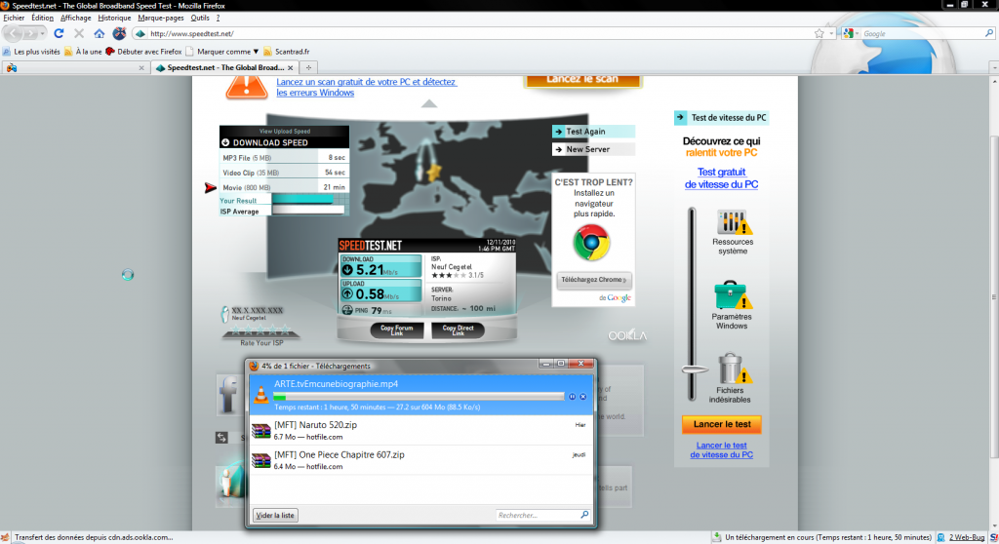Image resolution: width=999 pixels, height=544 pixels.
Task: Click the back navigation arrow
Action: pyautogui.click(x=14, y=33)
